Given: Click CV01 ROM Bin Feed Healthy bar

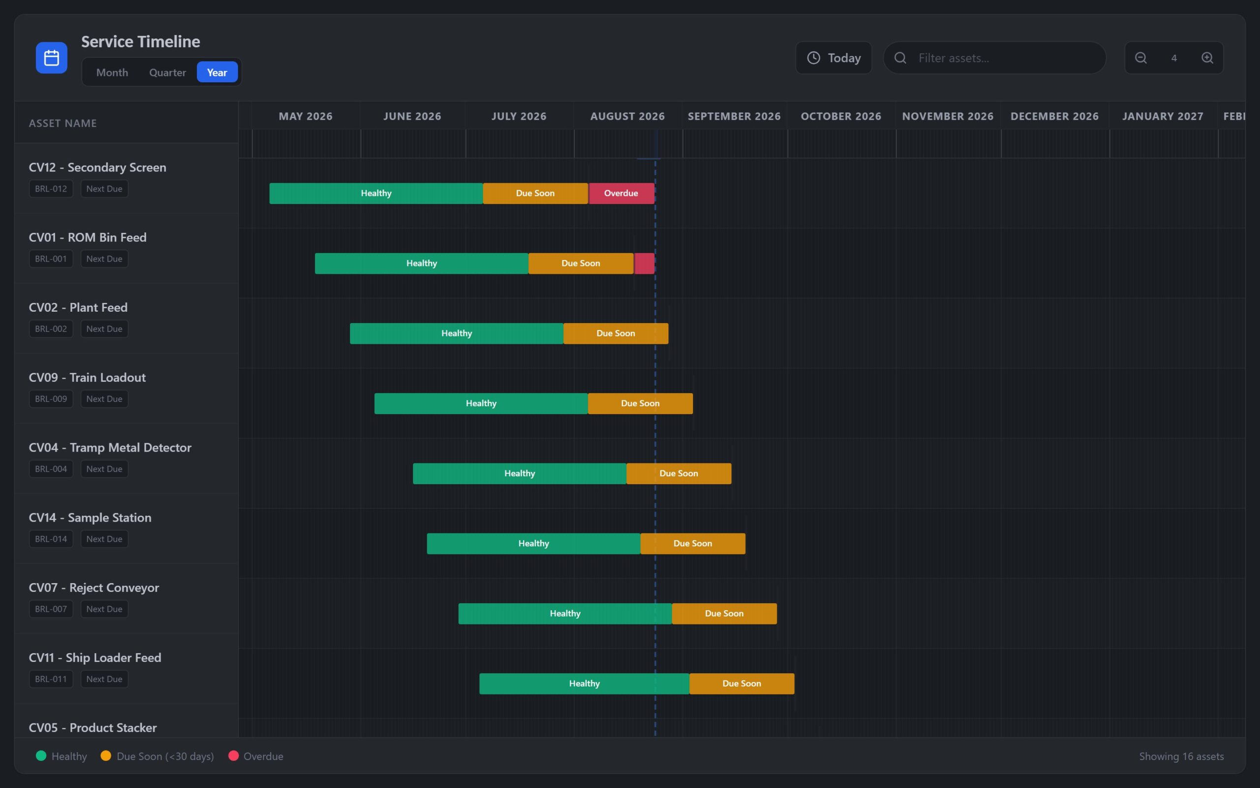Looking at the screenshot, I should (x=421, y=263).
